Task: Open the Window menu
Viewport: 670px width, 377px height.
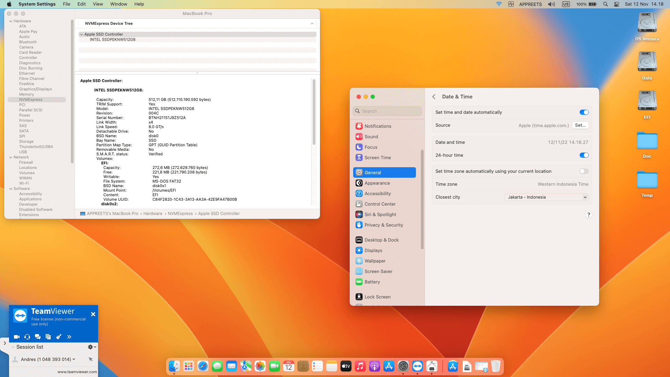Action: click(x=119, y=4)
